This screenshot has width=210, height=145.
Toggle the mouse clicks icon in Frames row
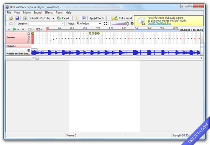pos(28,40)
